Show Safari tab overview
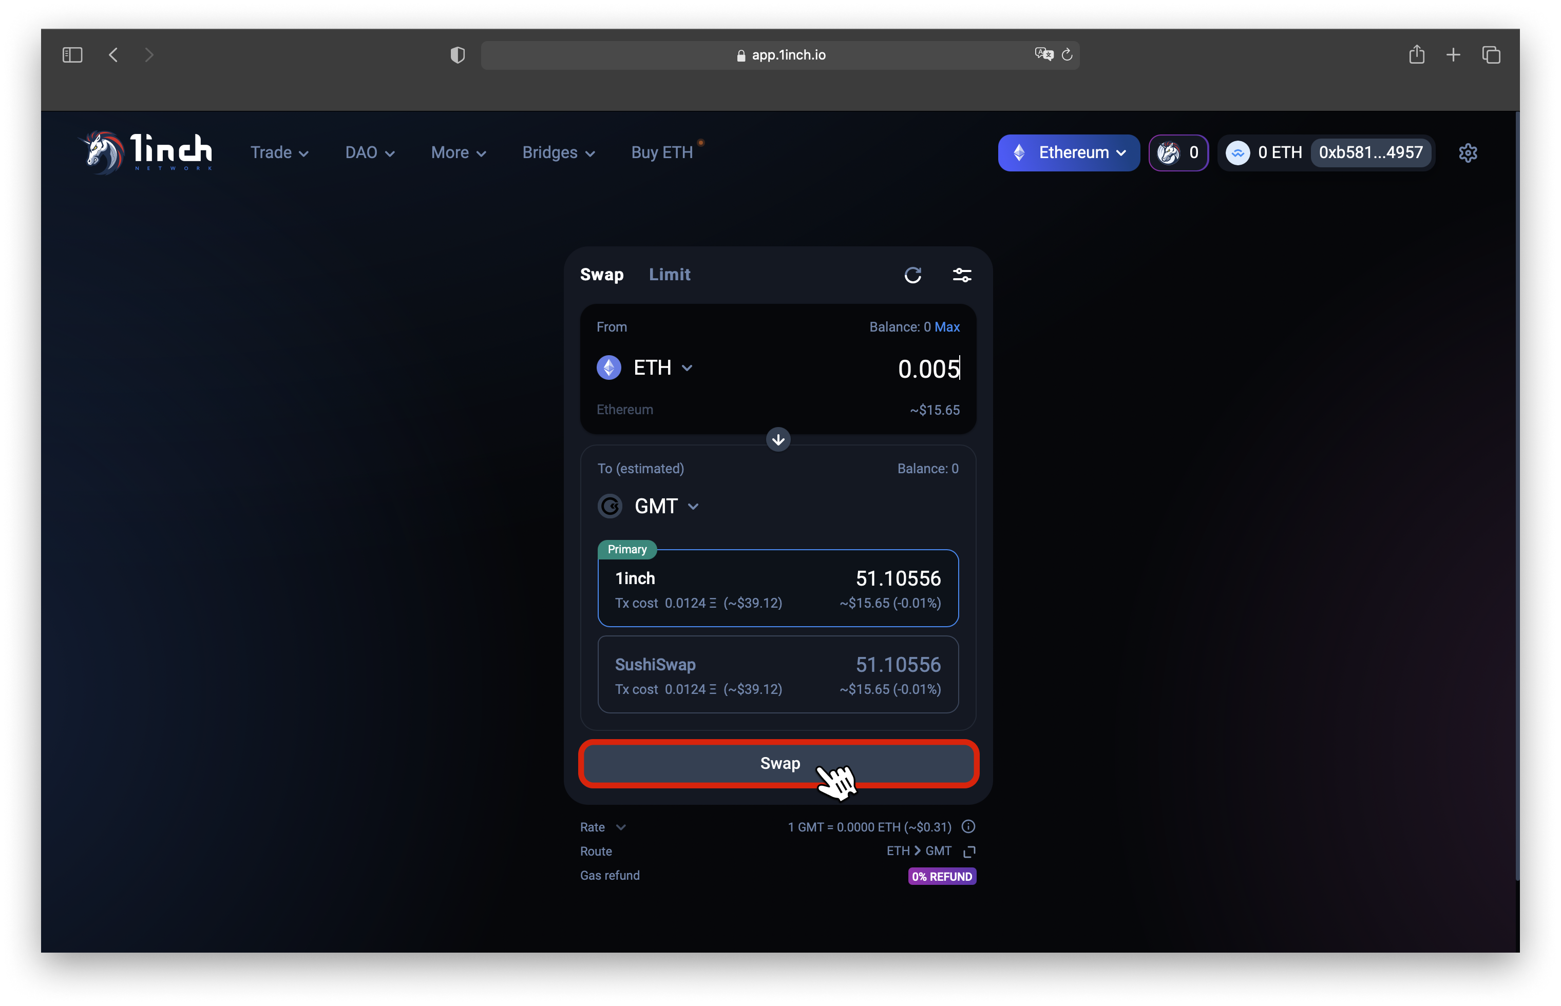The image size is (1561, 1006). [1491, 55]
